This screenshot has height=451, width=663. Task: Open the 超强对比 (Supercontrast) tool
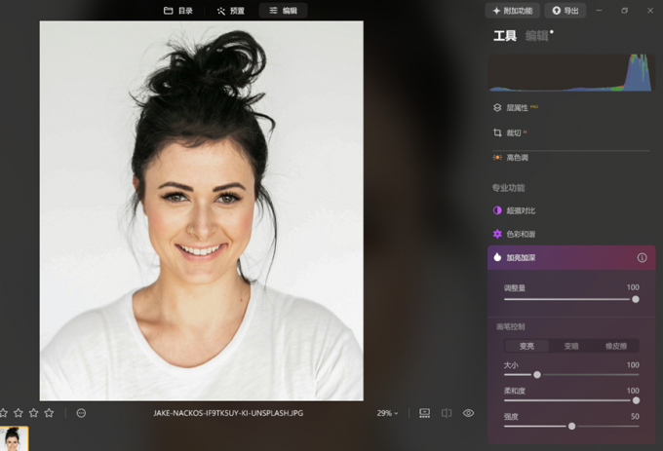point(520,210)
